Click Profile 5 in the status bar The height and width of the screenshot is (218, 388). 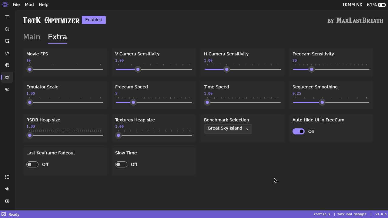click(x=322, y=214)
